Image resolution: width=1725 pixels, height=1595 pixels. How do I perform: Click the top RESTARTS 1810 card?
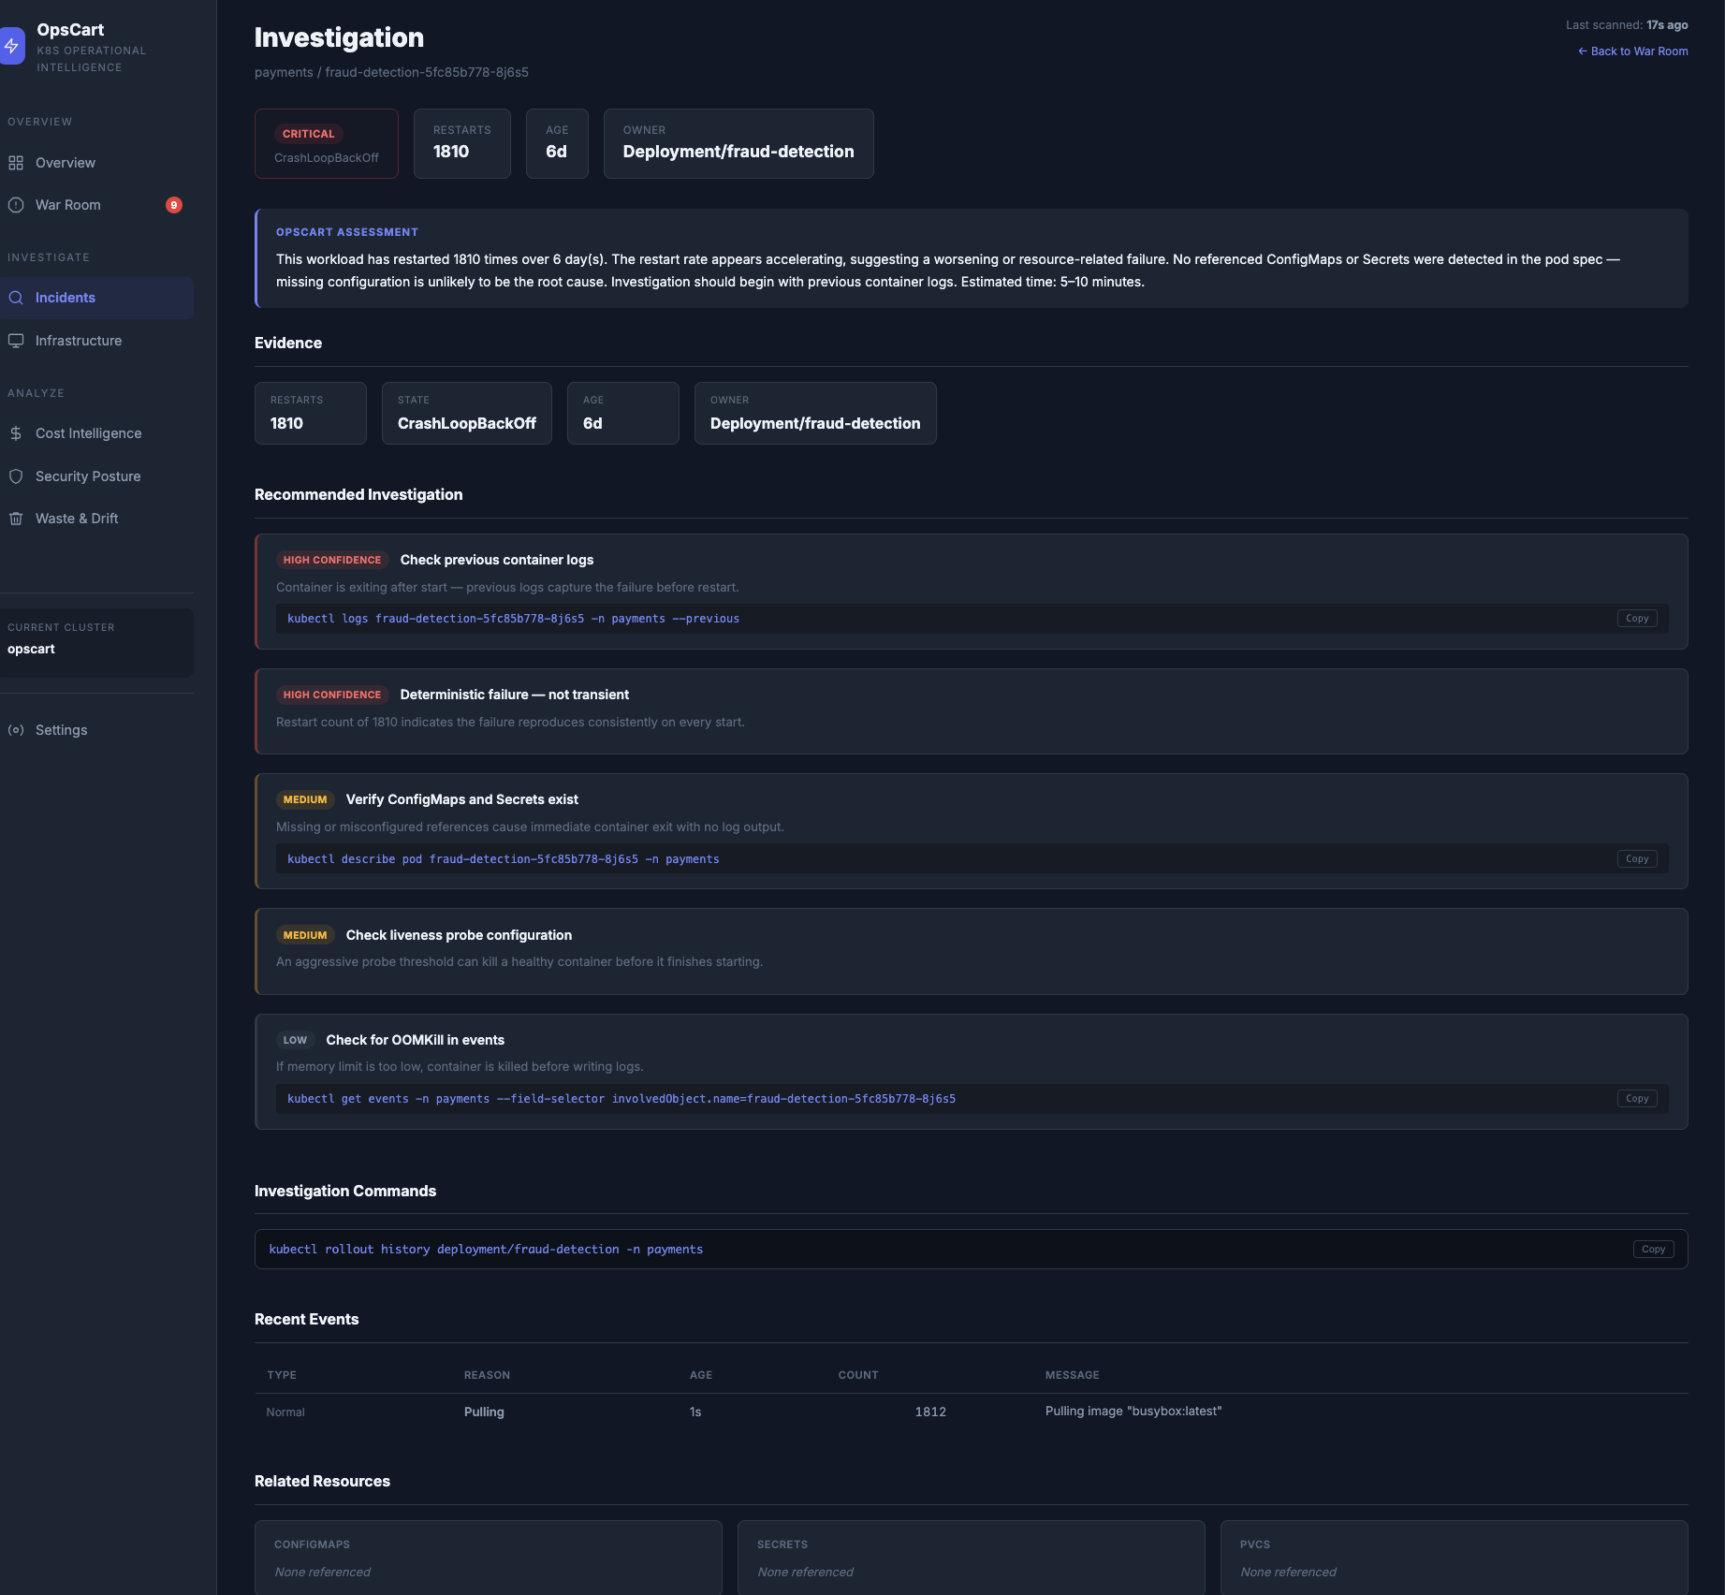(x=462, y=143)
